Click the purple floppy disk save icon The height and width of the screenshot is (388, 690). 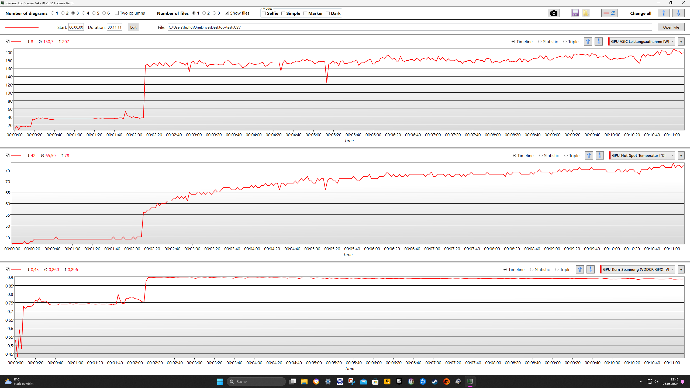click(575, 13)
